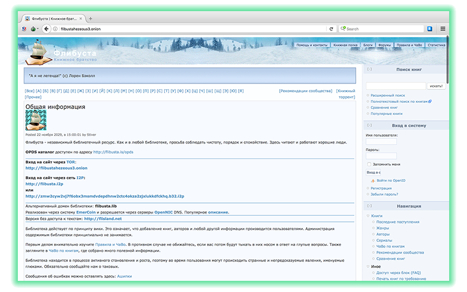
Task: Click the blue toolbar icon beside the search box
Action: pos(430,29)
